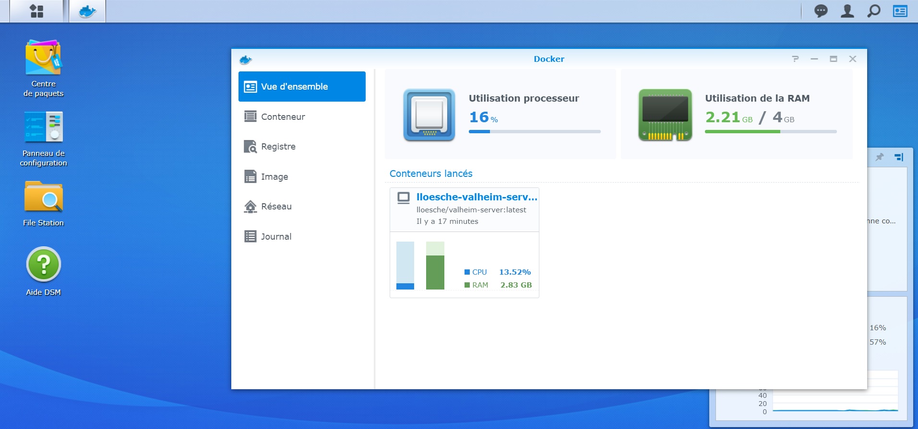Click the 2.21 GB RAM usage value
Screen dimensions: 918x429
click(729, 117)
